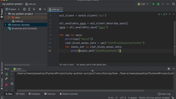176x99 pixels.
Task: Go to next highlighted error arrow
Action: [x=174, y=14]
